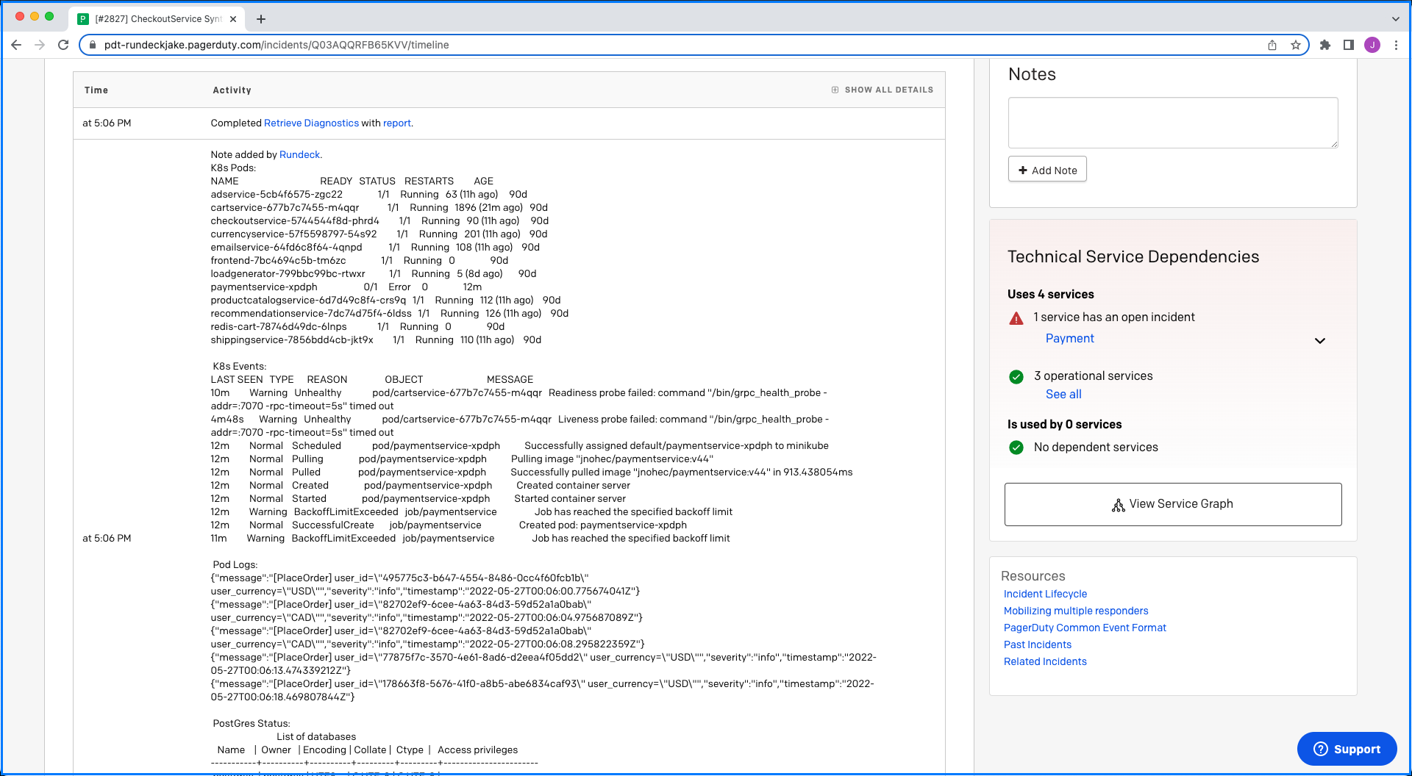
Task: Open Incident Lifecycle resource link
Action: point(1045,594)
